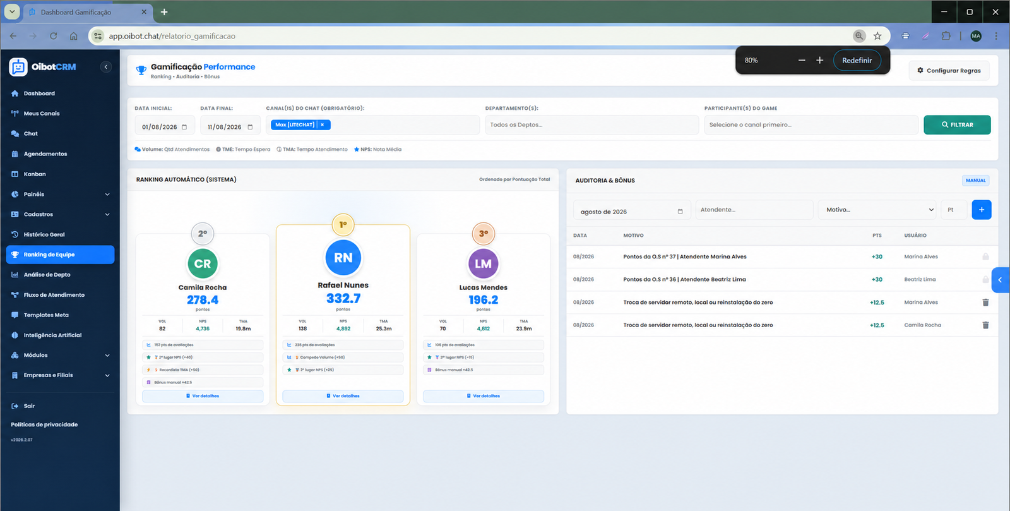Click the Atendente input in Auditoria
The height and width of the screenshot is (511, 1010).
[x=753, y=210]
